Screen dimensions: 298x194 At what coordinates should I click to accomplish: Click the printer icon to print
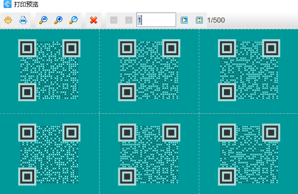23,20
